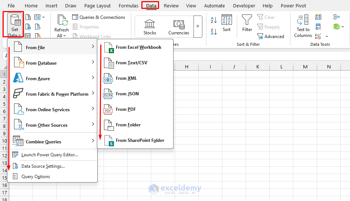Launch Power Query Editor
The width and height of the screenshot is (350, 201).
(53, 155)
